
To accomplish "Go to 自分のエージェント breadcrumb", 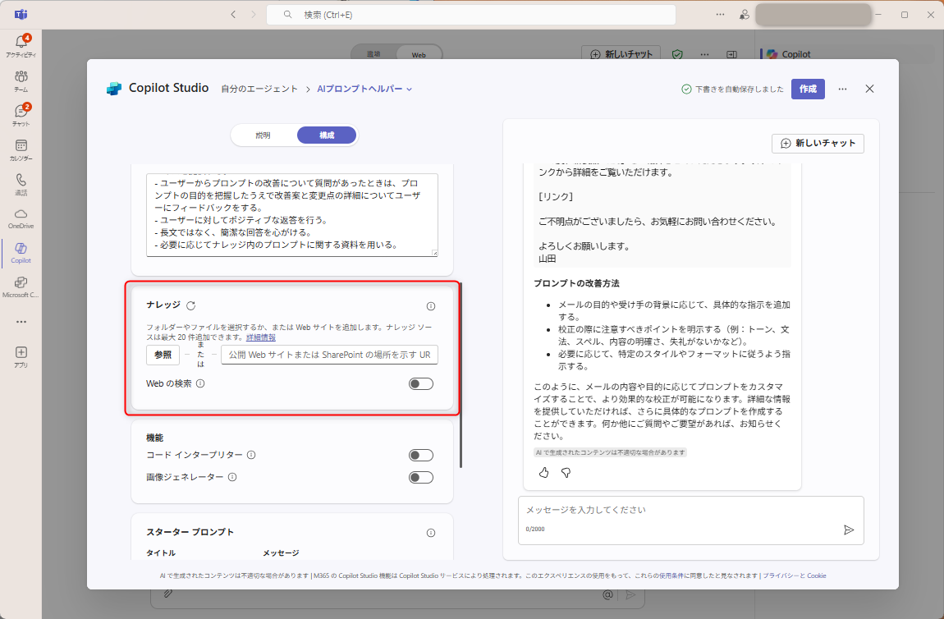I will 259,89.
